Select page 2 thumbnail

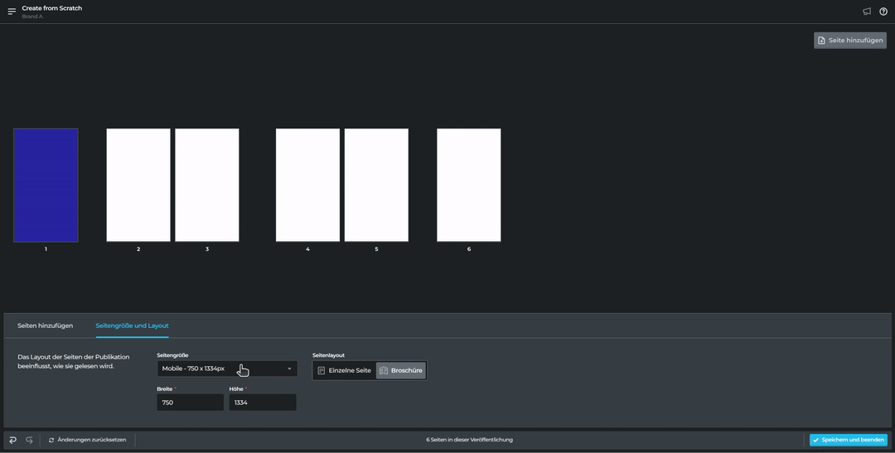138,185
